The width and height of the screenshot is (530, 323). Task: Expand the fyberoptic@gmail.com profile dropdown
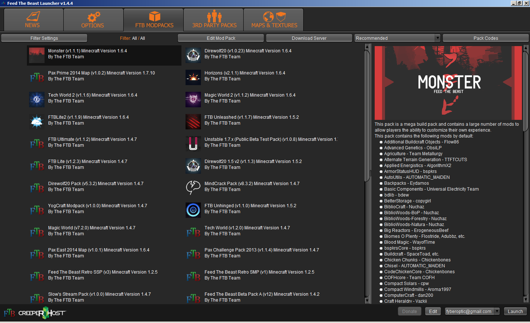point(472,311)
